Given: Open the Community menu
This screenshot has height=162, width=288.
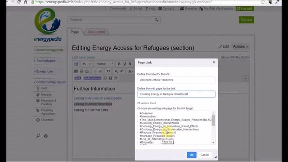Looking at the screenshot, I should click(x=118, y=9).
